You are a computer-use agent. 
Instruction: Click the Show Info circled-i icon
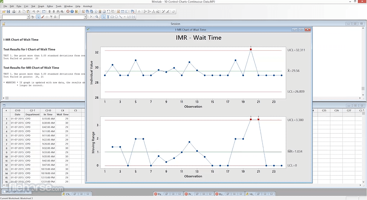click(96, 11)
